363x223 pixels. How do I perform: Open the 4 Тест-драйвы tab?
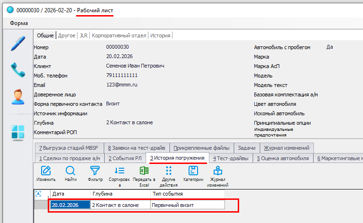click(x=231, y=158)
